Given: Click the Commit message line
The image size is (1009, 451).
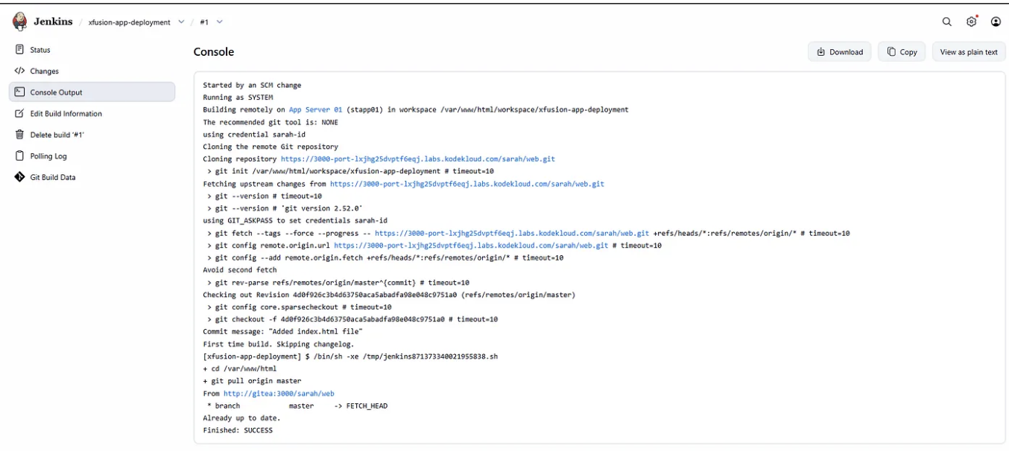Looking at the screenshot, I should pos(282,332).
